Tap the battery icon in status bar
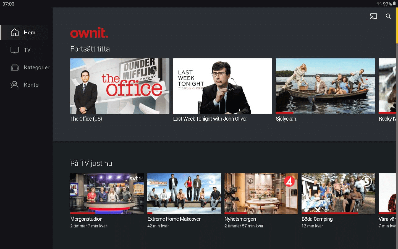This screenshot has width=398, height=249. (x=394, y=4)
